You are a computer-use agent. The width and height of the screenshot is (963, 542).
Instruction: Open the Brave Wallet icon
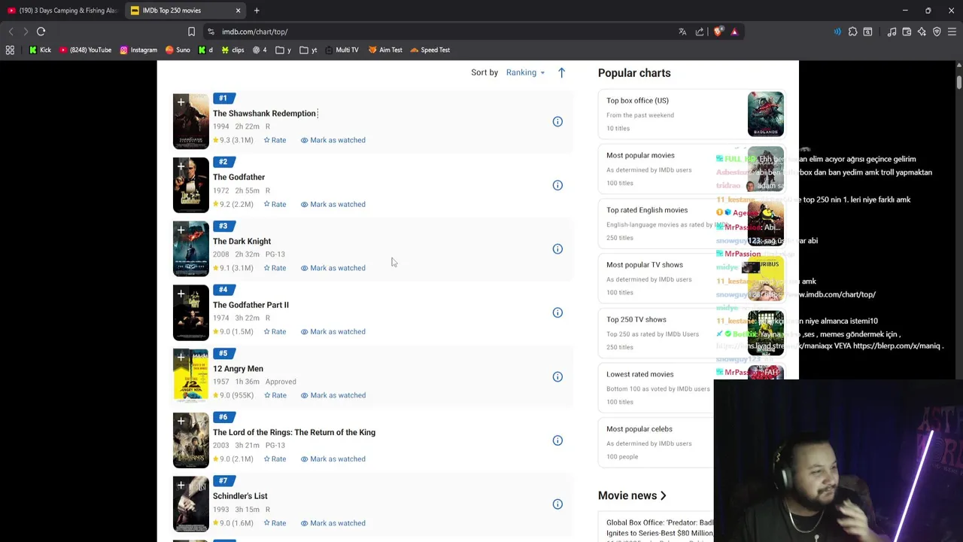(x=907, y=32)
